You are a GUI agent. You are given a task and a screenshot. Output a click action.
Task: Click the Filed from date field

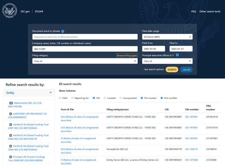tap(154, 49)
